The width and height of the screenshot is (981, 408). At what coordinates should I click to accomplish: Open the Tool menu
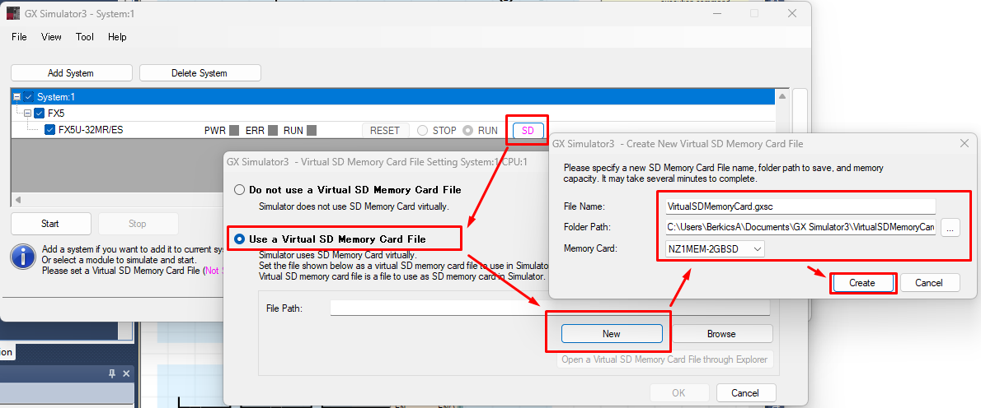(x=84, y=37)
